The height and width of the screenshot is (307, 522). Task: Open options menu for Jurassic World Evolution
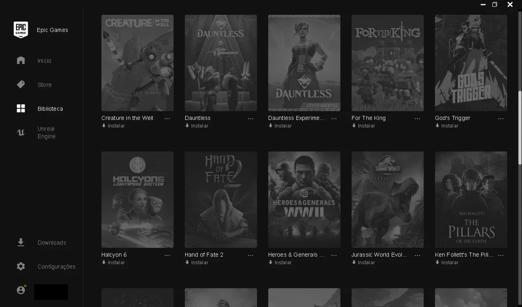pos(417,255)
